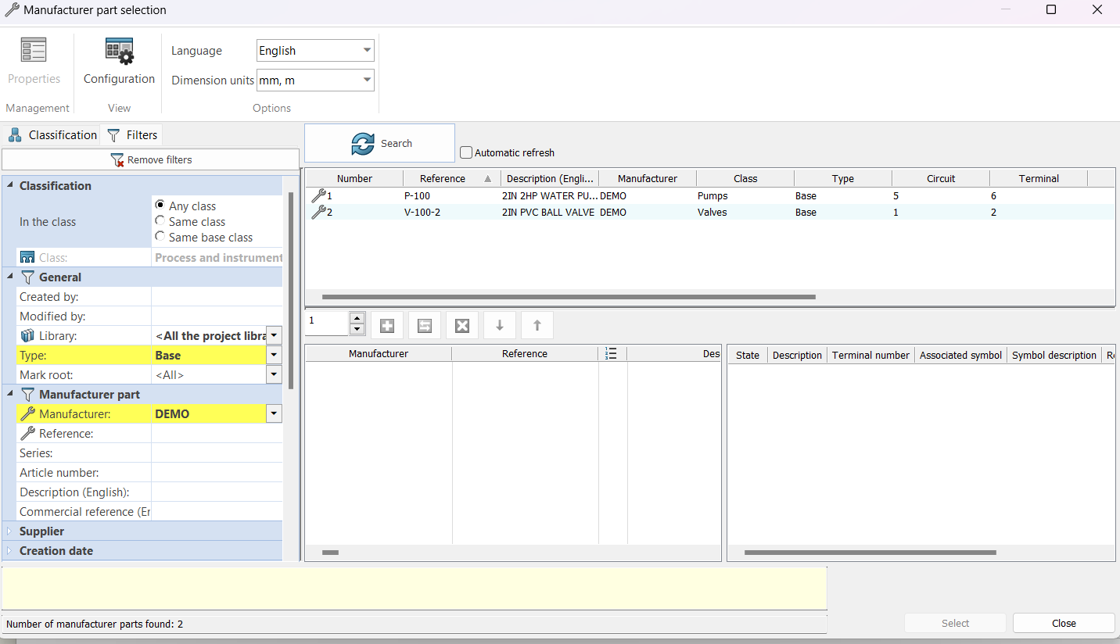The height and width of the screenshot is (644, 1120).
Task: Open the Dimension units dropdown
Action: click(367, 80)
